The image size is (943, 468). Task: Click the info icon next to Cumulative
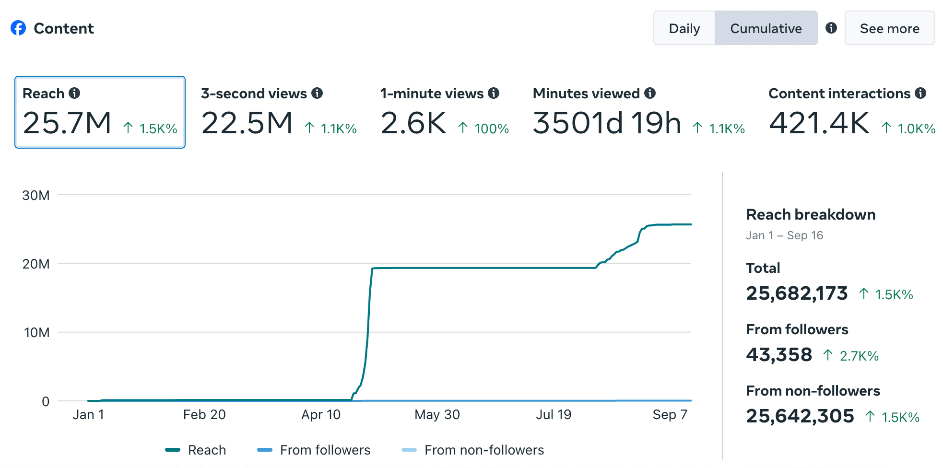pos(831,28)
